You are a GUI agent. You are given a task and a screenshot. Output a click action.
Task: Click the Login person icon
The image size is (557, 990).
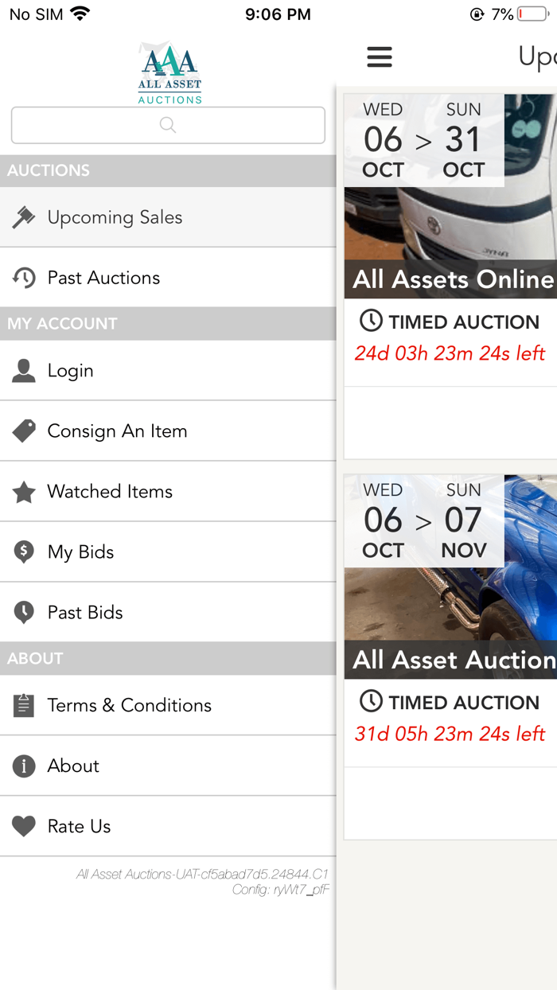pyautogui.click(x=25, y=371)
